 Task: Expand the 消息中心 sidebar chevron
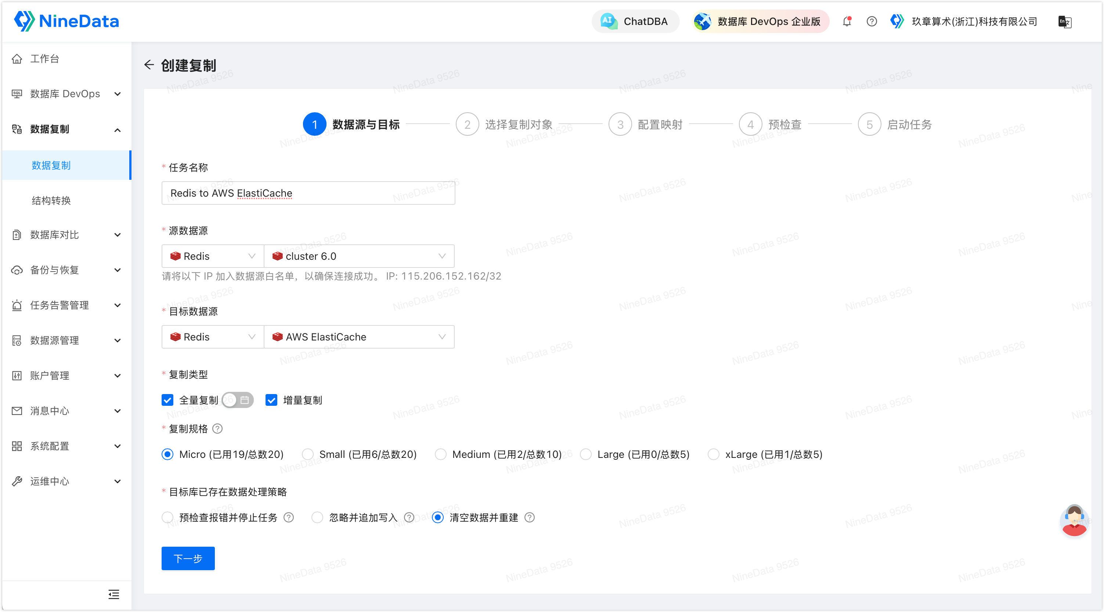click(118, 411)
